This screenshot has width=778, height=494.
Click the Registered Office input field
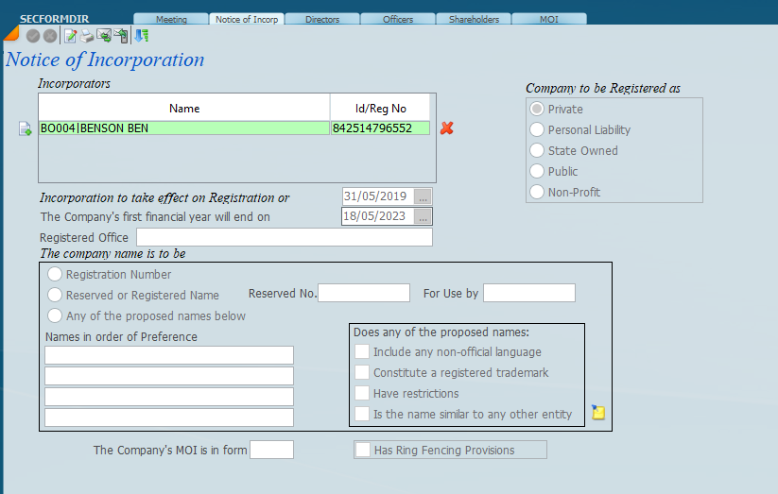tap(284, 237)
